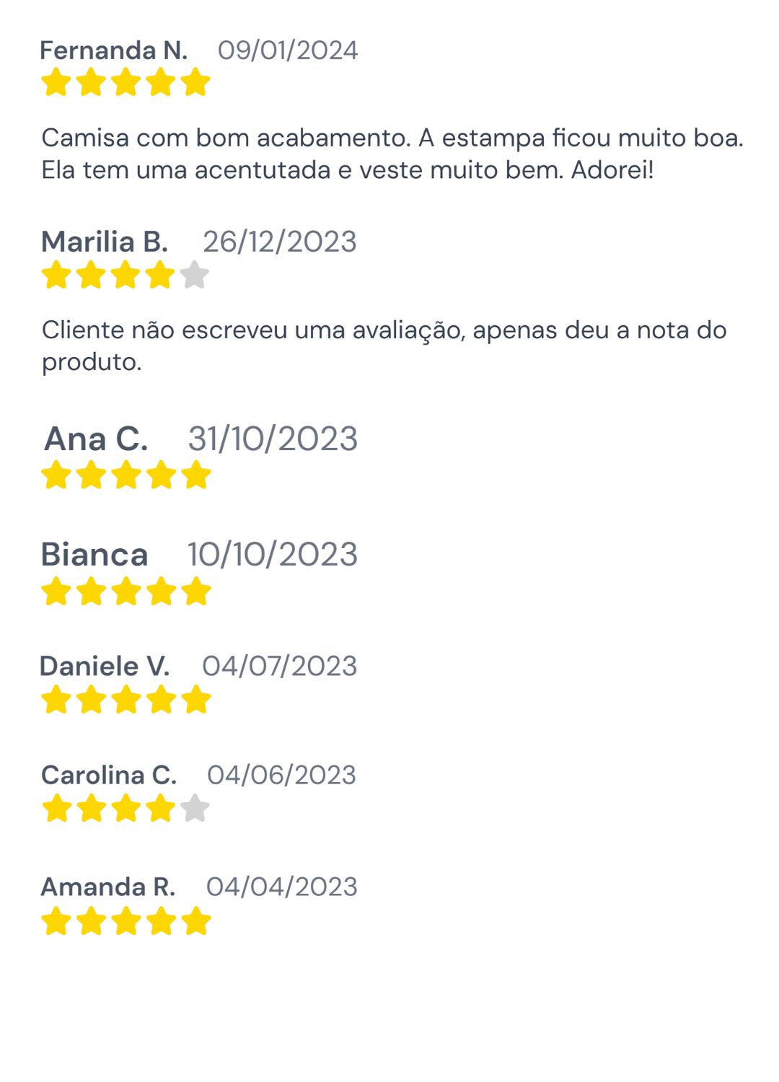
Task: Click the first star of Carolina C.'s rating
Action: [x=56, y=808]
